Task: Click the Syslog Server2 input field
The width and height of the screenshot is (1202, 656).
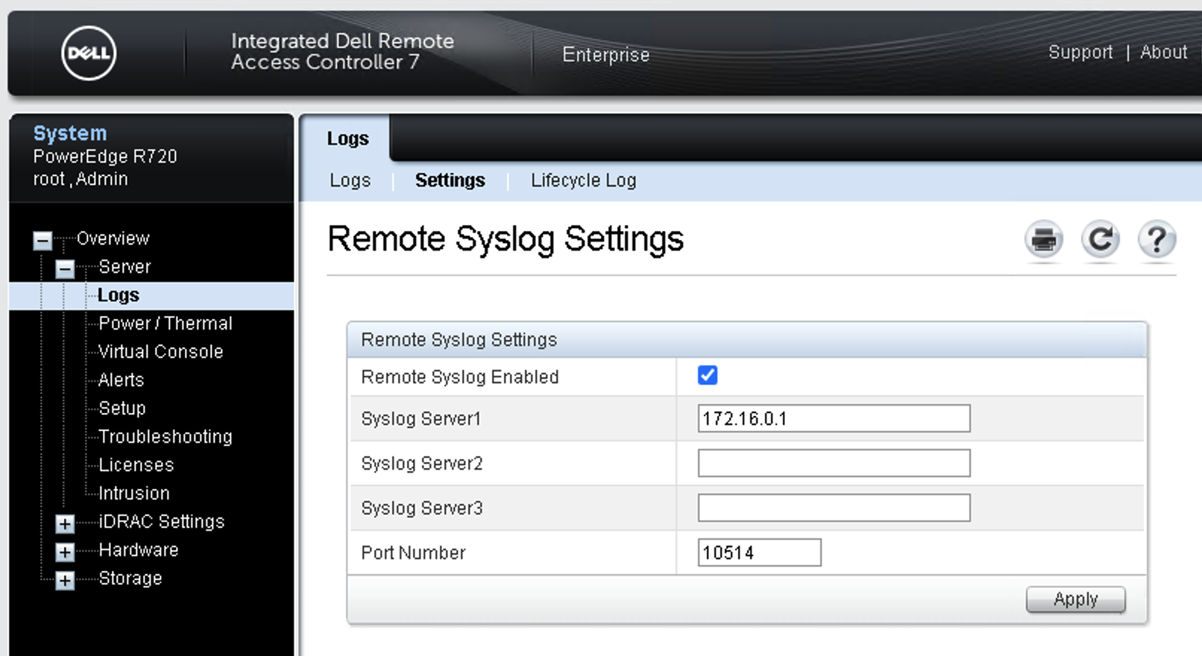Action: pos(834,463)
